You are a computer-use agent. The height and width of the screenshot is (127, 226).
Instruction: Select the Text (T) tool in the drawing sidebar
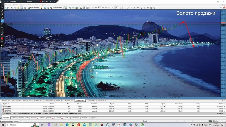click(2, 31)
